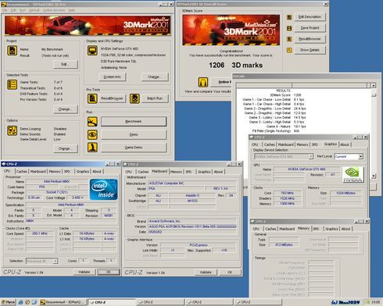Viewport: 383px width, 306px height.
Task: Switch to Caches tab in CPU-Z CPU window
Action: pos(22,171)
